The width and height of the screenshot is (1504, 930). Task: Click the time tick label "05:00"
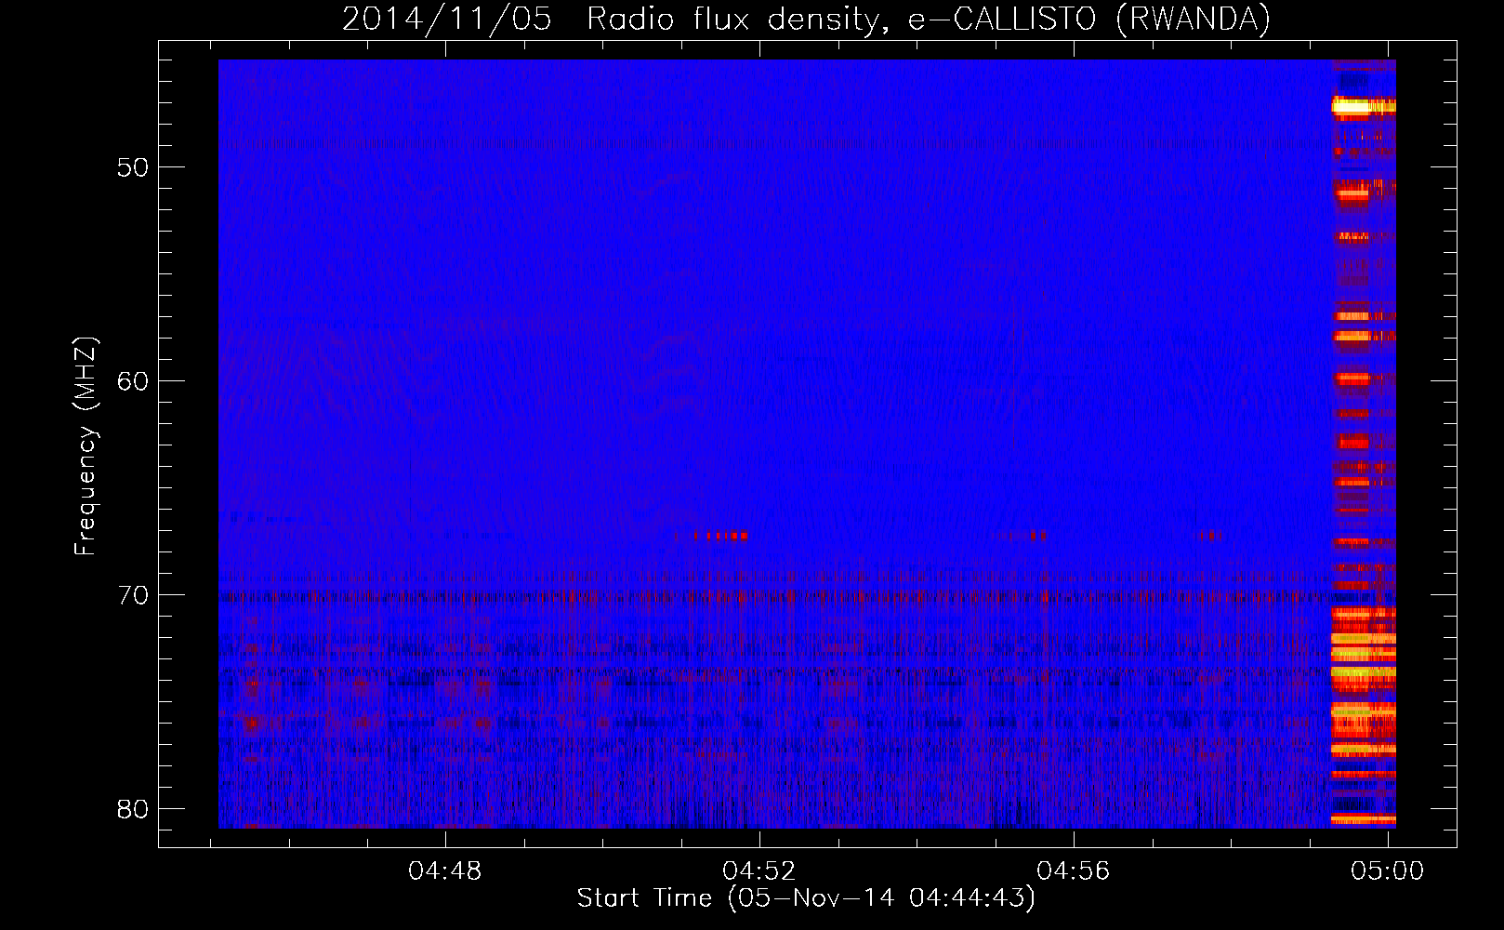coord(1387,871)
